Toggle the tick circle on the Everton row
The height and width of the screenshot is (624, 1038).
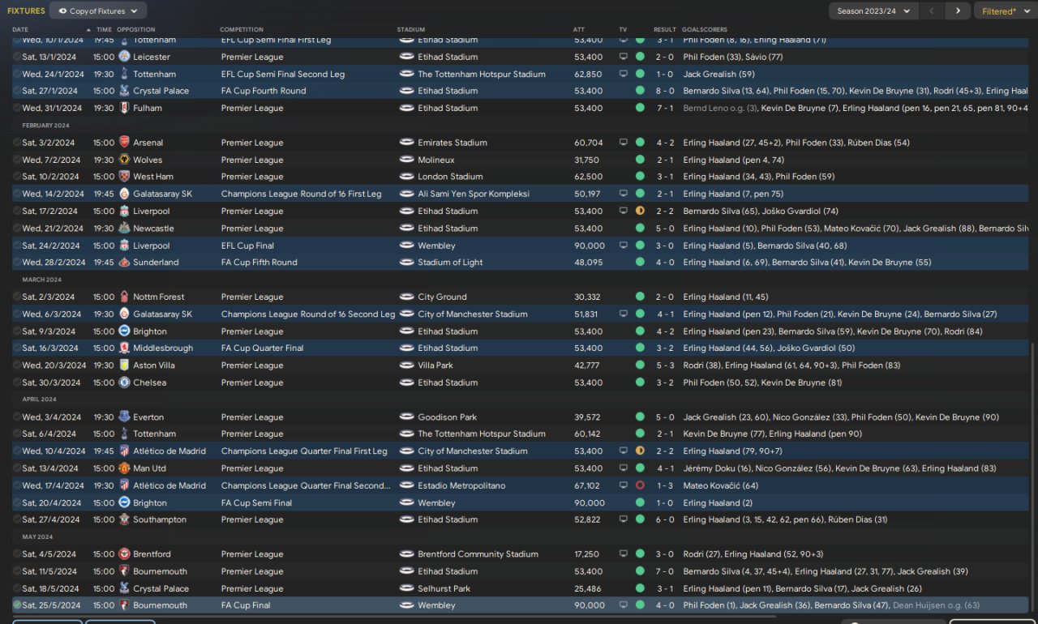[17, 417]
